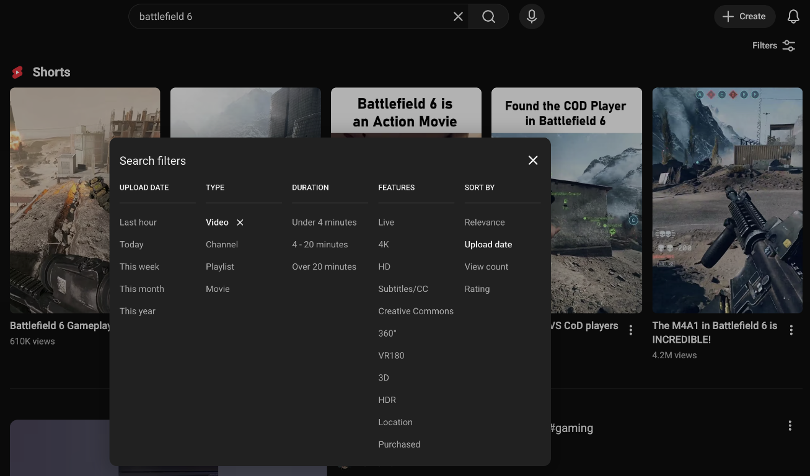This screenshot has width=810, height=476.
Task: Click the search magnifier icon
Action: coord(488,16)
